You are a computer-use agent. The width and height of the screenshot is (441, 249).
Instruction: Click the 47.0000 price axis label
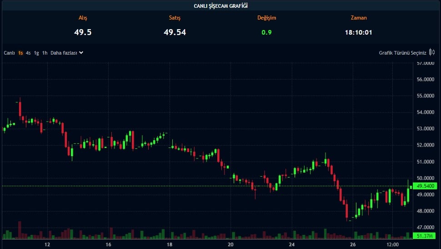click(426, 227)
